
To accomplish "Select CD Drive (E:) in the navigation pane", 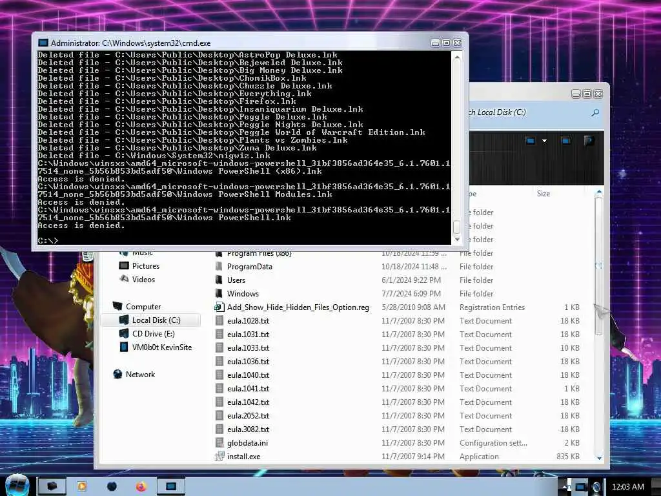I will pos(154,334).
